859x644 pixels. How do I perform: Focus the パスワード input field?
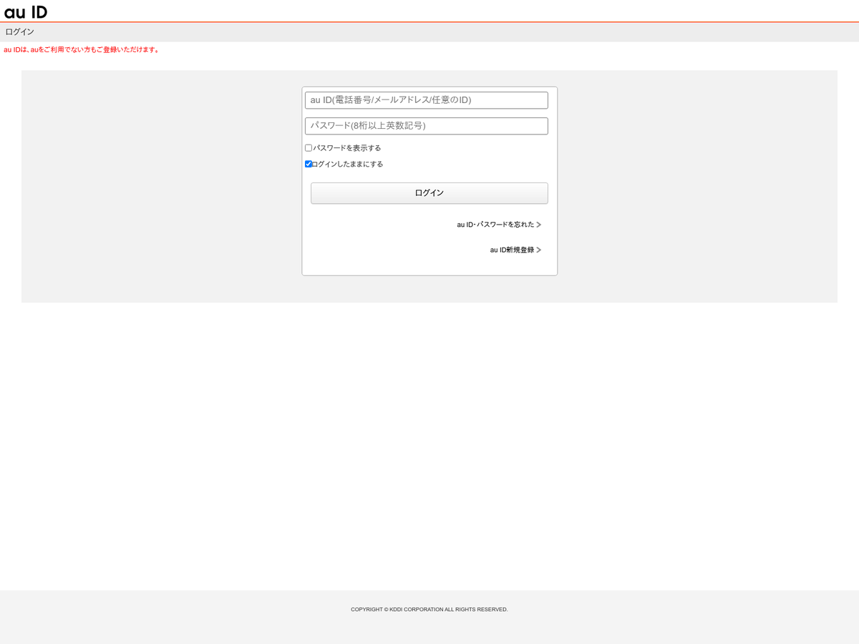[427, 126]
